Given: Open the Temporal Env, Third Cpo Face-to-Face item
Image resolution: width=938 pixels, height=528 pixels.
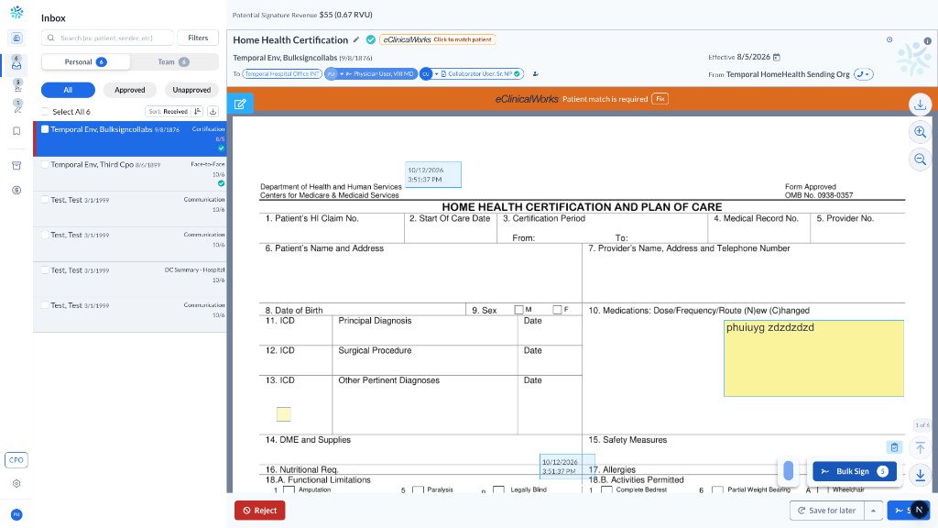Looking at the screenshot, I should [130, 173].
